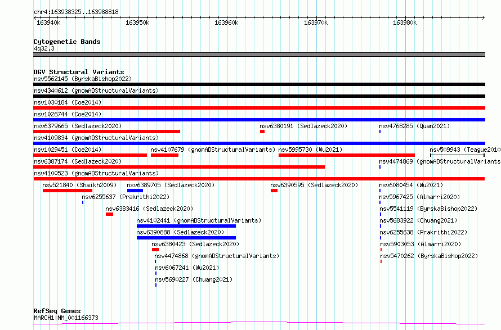Image resolution: width=501 pixels, height=330 pixels.
Task: Select the blue nsv6390888 (Sedlazeck2020) bar
Action: (186, 238)
